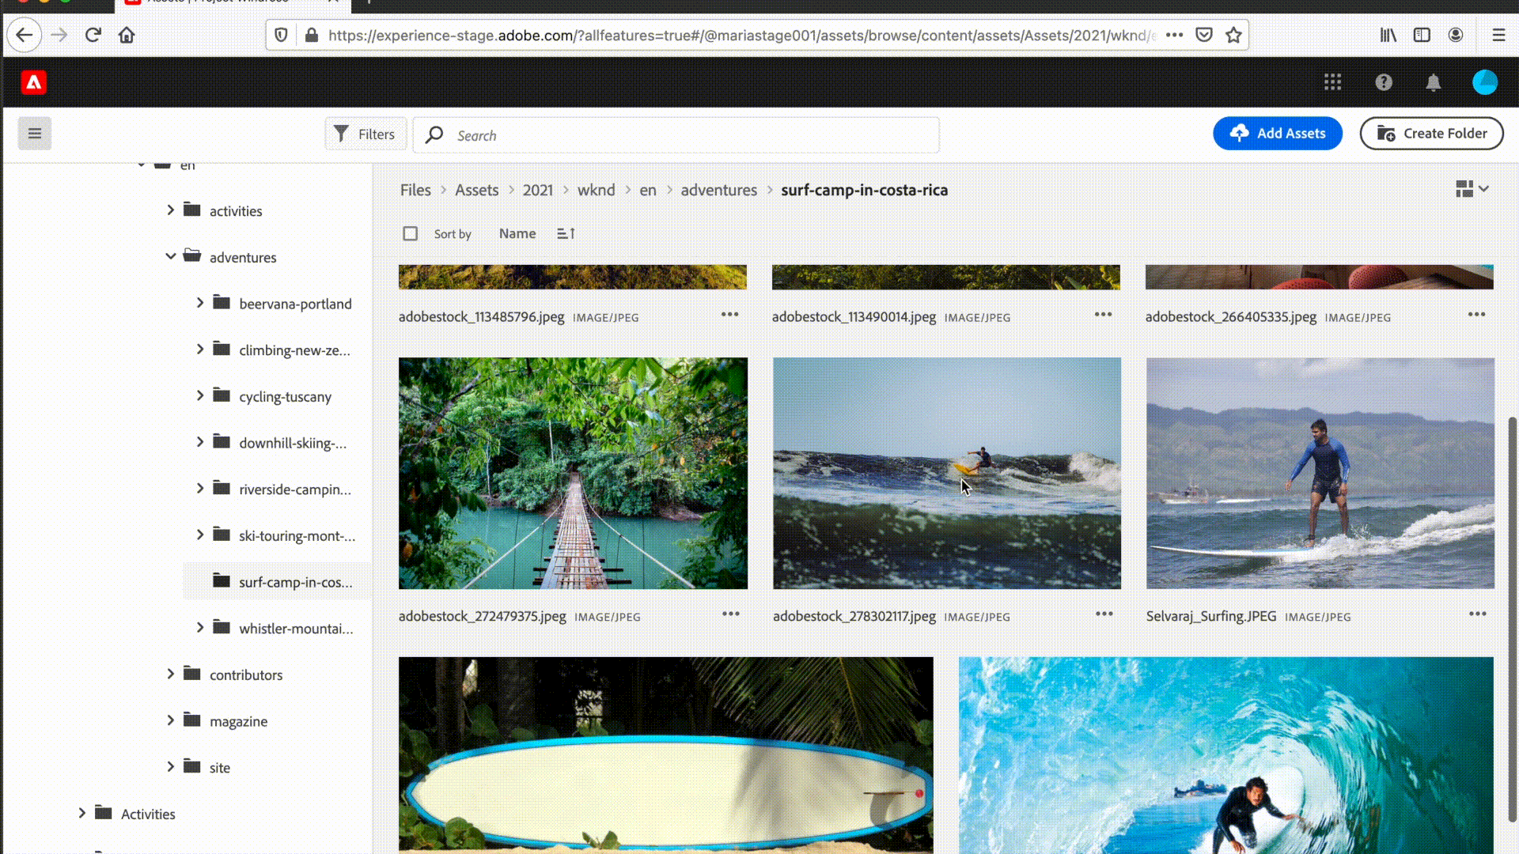This screenshot has width=1519, height=854.
Task: Click the Add Assets button
Action: coord(1277,134)
